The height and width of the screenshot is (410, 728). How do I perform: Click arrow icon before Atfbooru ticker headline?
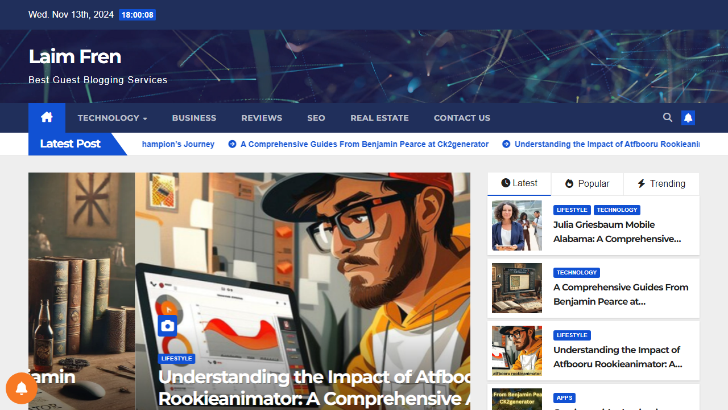point(506,144)
